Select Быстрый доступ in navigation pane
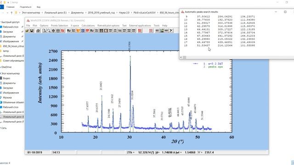Image resolution: width=294 pixels, height=165 pixels. click(x=11, y=22)
